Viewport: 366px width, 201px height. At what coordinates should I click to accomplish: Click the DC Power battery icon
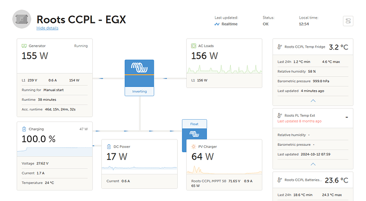click(109, 146)
